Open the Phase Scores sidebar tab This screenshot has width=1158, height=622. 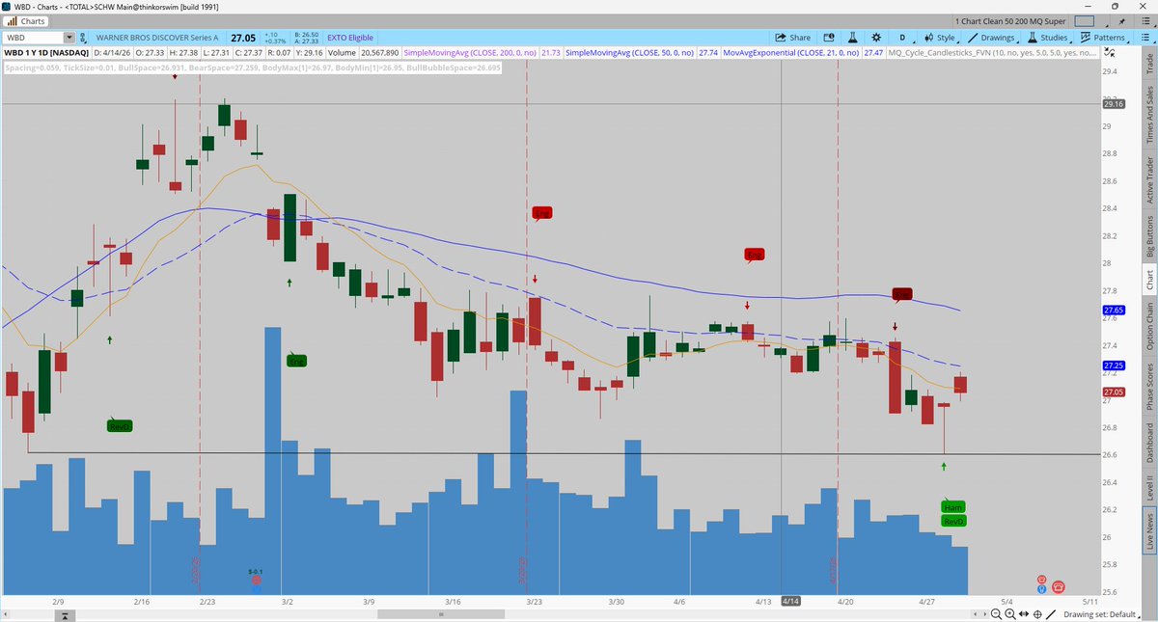[x=1149, y=388]
